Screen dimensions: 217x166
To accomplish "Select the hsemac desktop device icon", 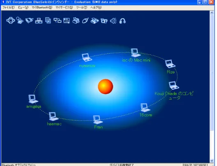I will tap(53, 116).
